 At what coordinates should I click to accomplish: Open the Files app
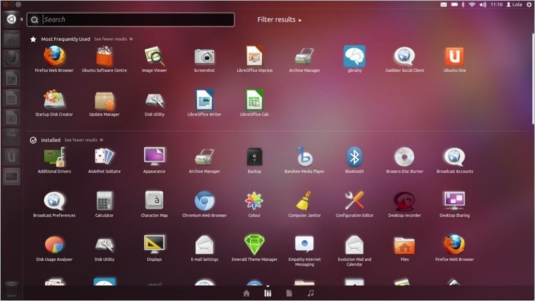(405, 246)
